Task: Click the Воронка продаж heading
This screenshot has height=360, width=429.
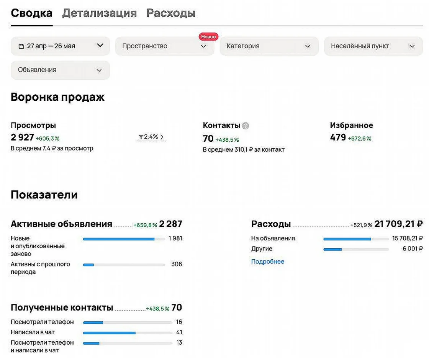Action: click(57, 97)
